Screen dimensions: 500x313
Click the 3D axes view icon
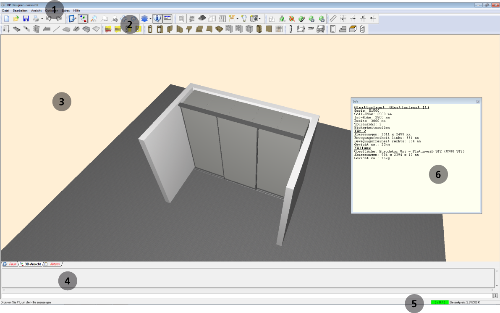[83, 18]
